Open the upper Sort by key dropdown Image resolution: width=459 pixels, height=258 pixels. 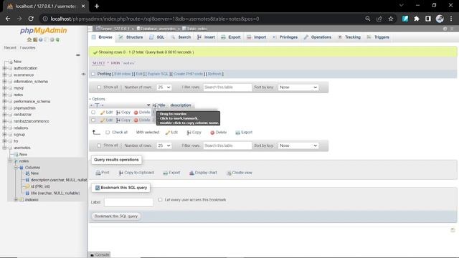pos(298,87)
